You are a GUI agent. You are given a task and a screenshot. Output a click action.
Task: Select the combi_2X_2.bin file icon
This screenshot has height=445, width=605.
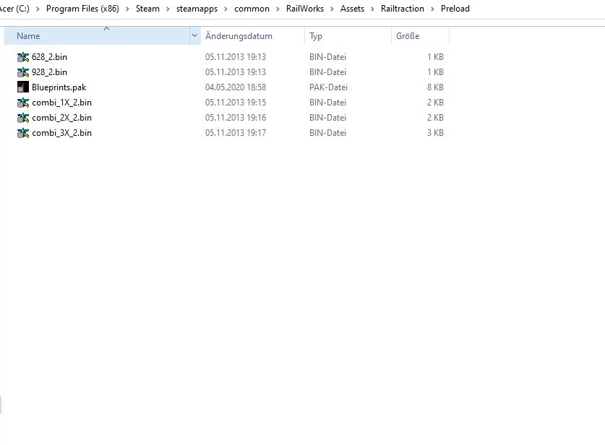click(23, 118)
